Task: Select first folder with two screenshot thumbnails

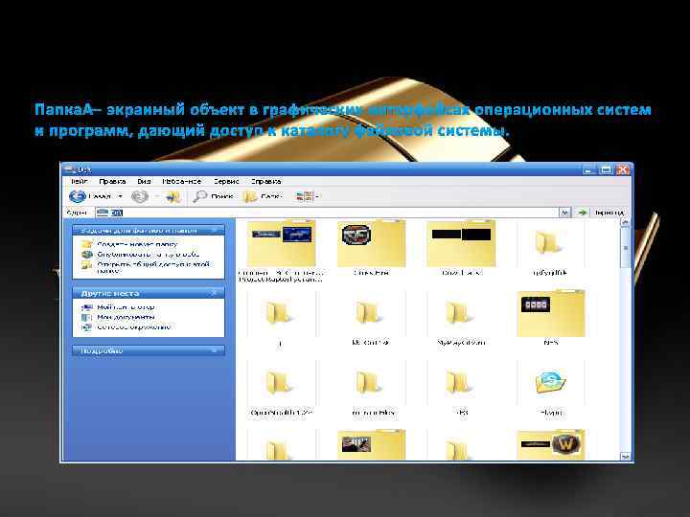Action: pyautogui.click(x=282, y=243)
